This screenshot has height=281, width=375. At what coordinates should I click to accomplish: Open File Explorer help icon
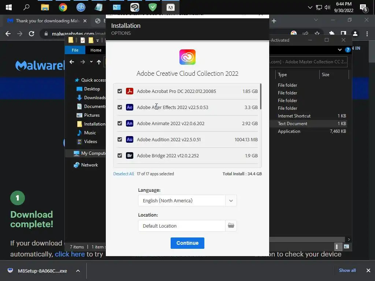pos(348,50)
